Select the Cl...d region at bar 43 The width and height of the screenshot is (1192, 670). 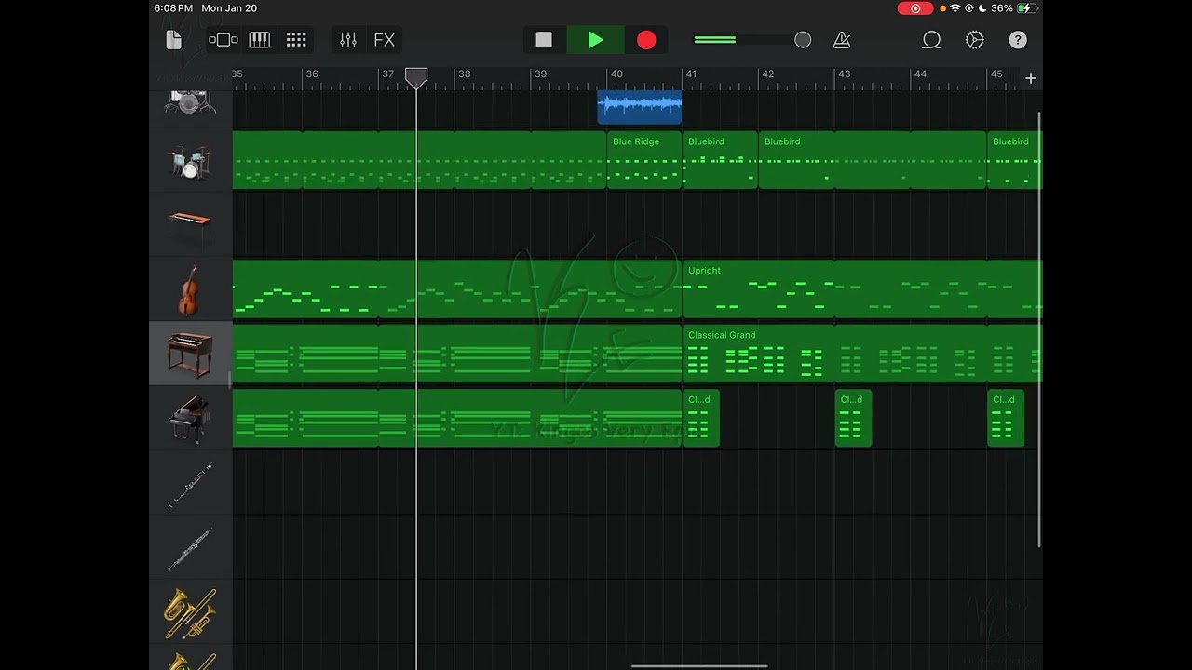click(853, 419)
